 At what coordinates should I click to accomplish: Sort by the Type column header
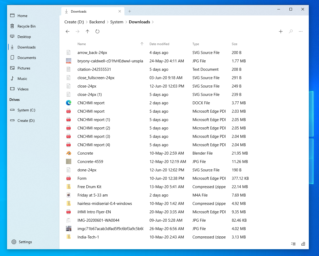196,44
